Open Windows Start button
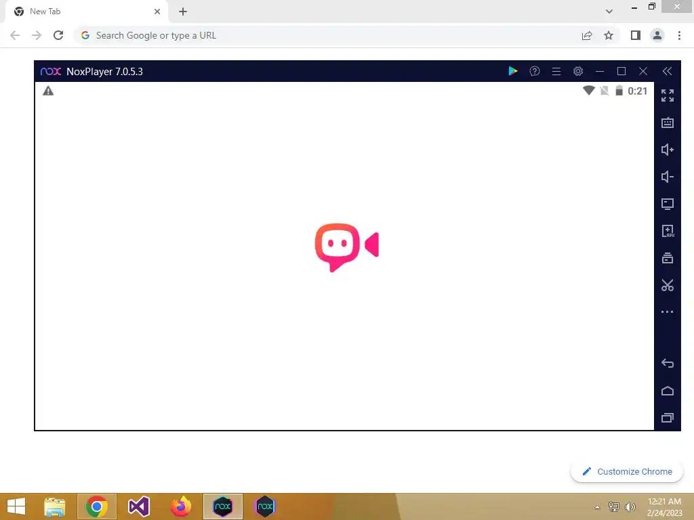694x520 pixels. tap(16, 506)
